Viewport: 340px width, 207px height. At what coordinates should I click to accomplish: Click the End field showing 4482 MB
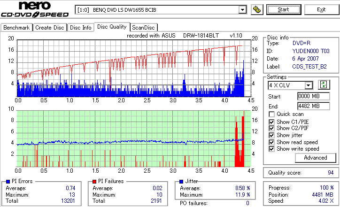[314, 106]
